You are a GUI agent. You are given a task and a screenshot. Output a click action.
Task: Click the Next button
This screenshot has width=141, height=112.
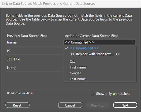tap(125, 105)
